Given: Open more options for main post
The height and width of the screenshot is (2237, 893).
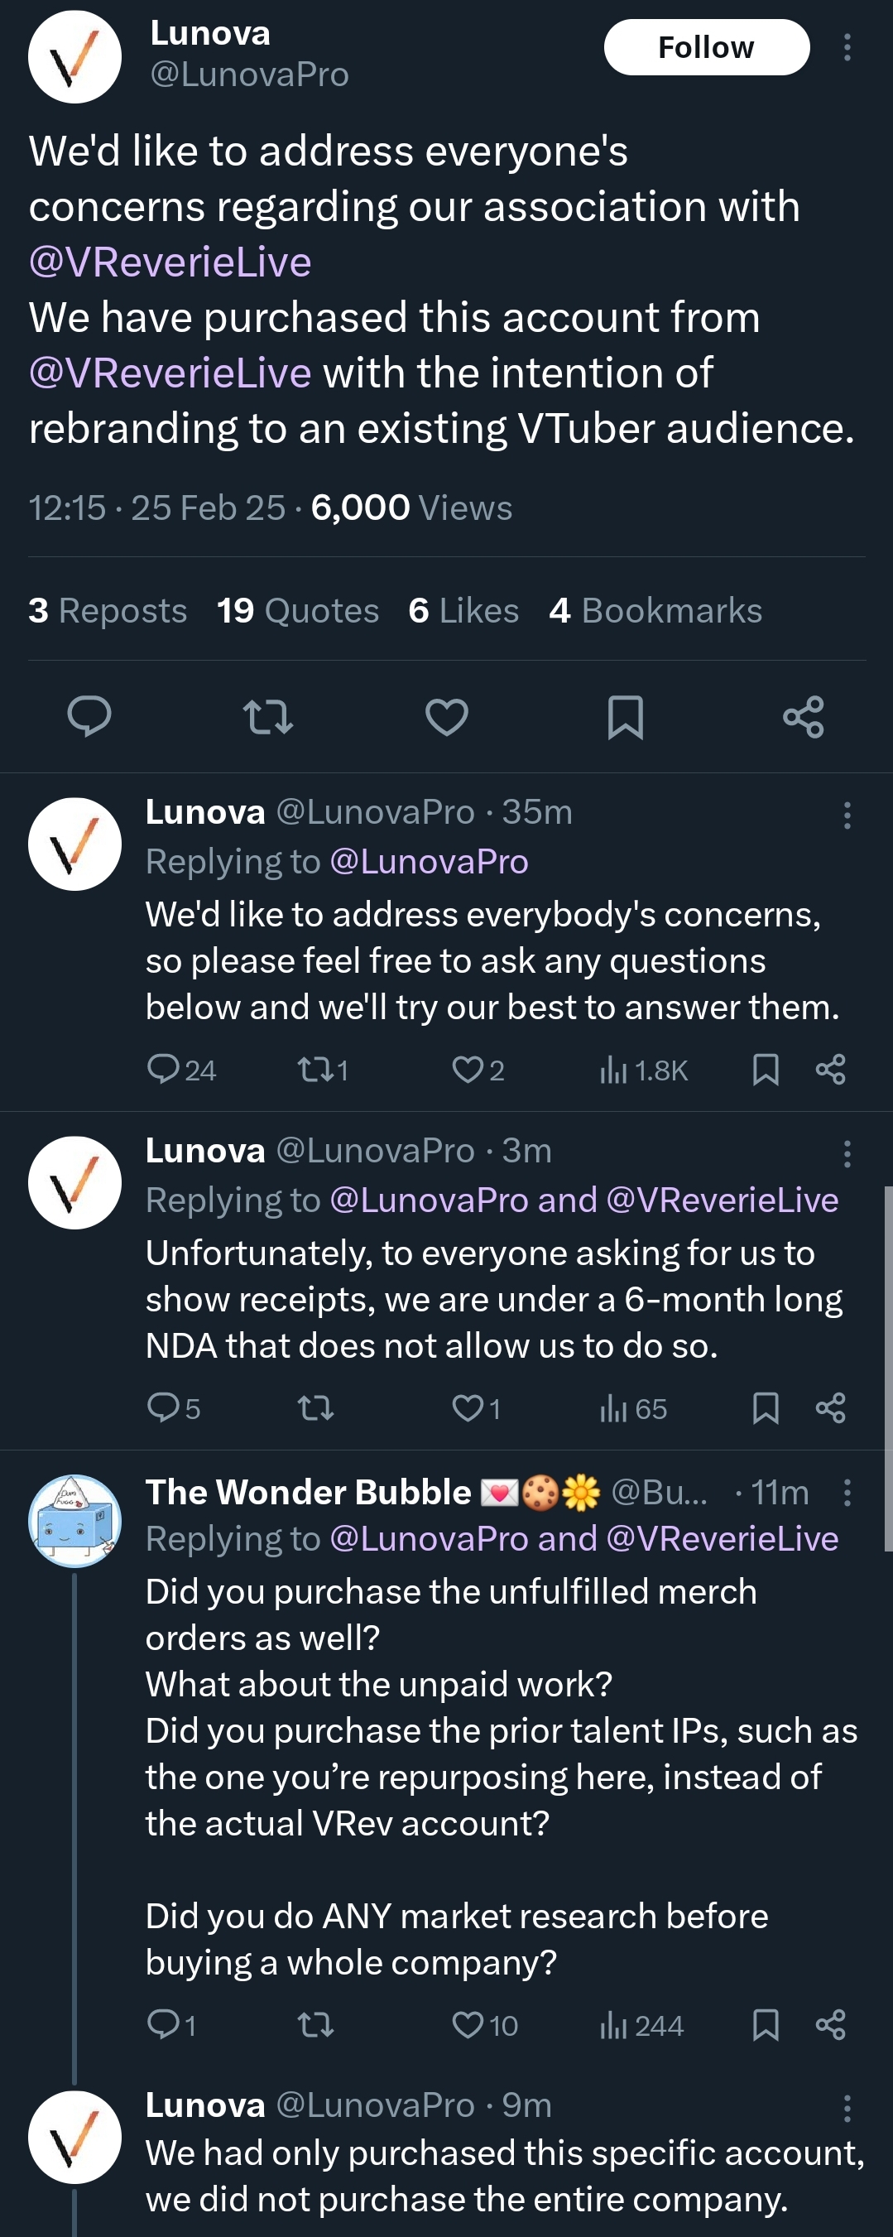Looking at the screenshot, I should [x=847, y=47].
